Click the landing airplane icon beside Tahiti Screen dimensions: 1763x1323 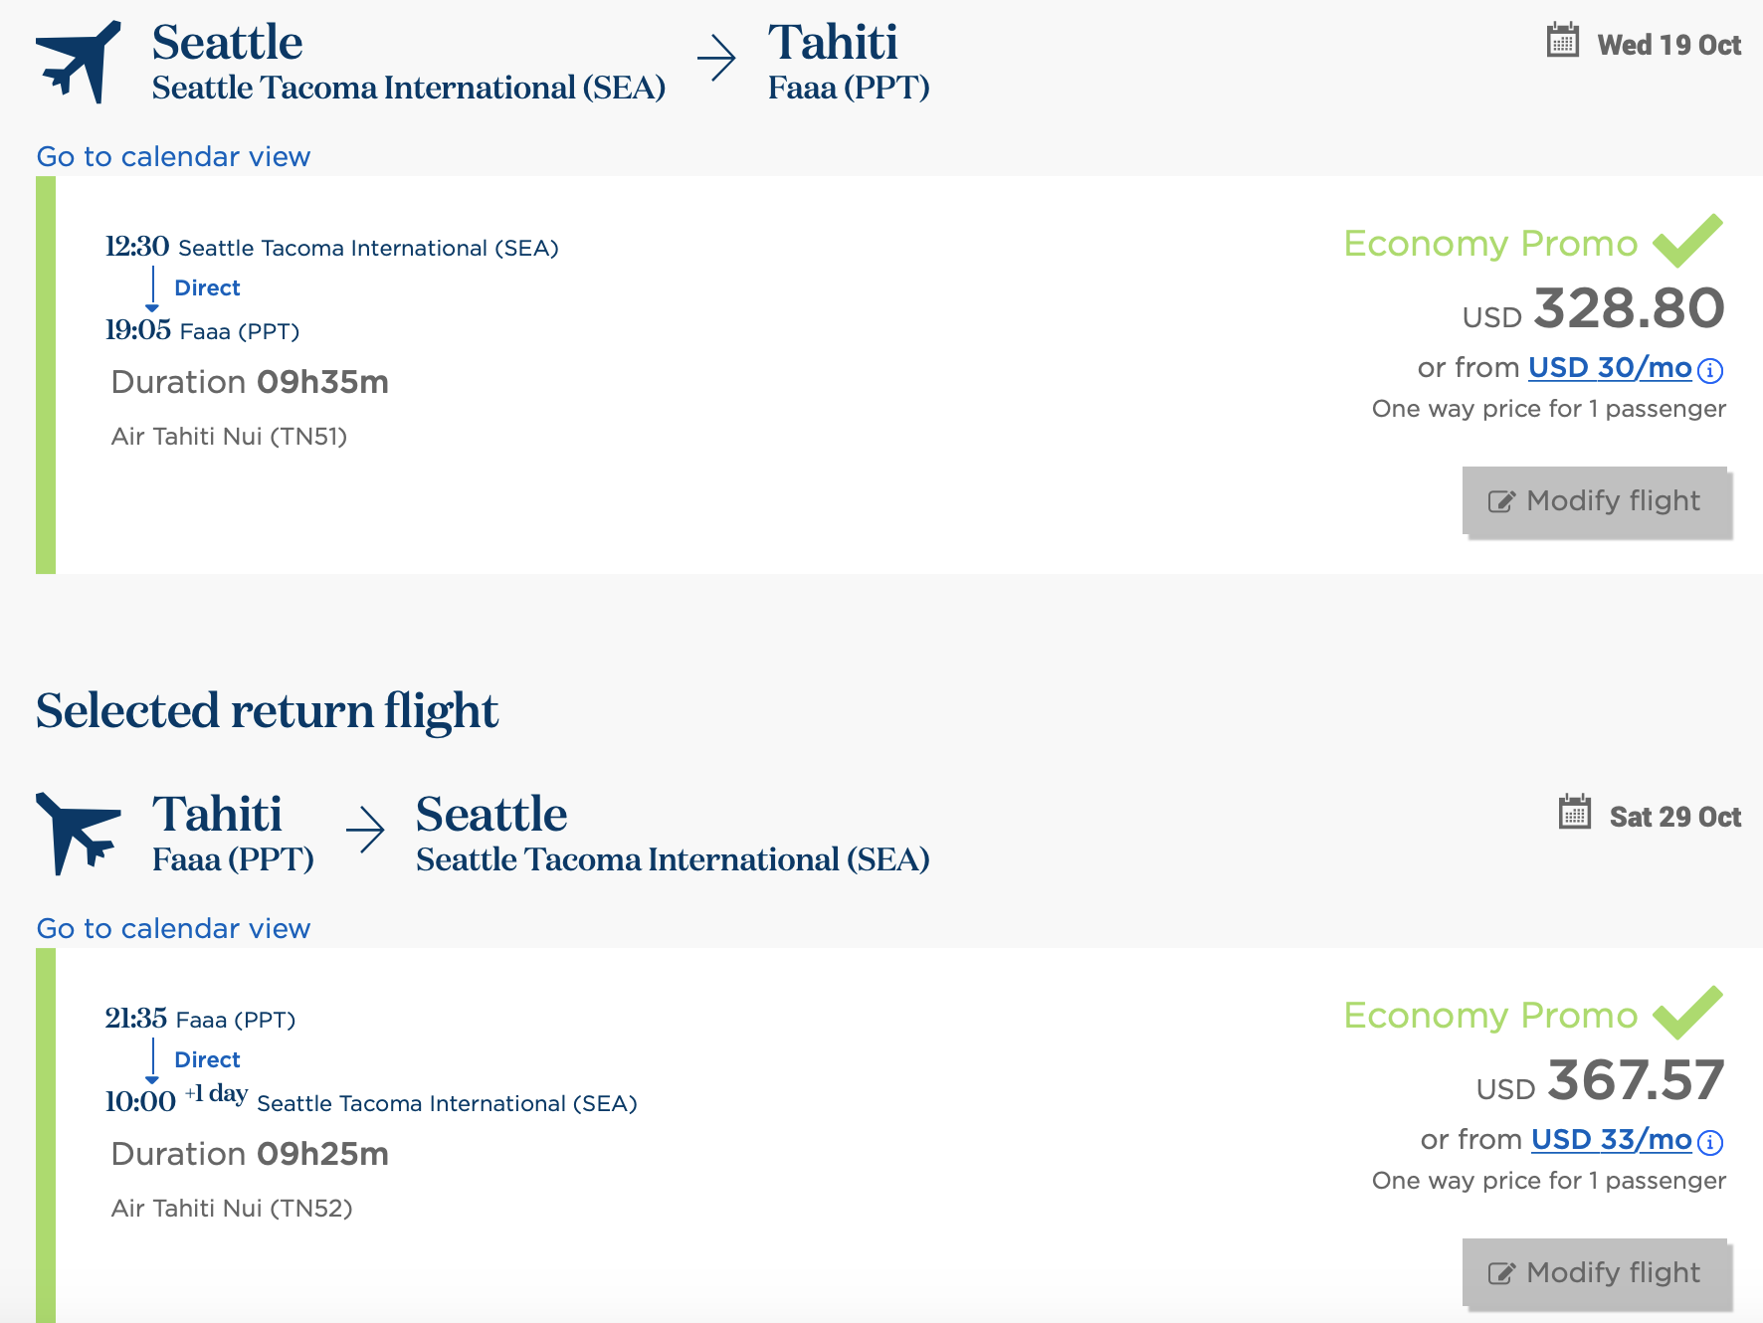(x=78, y=833)
